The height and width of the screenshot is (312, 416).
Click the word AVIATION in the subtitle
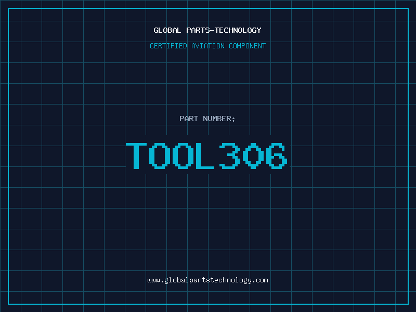point(208,46)
